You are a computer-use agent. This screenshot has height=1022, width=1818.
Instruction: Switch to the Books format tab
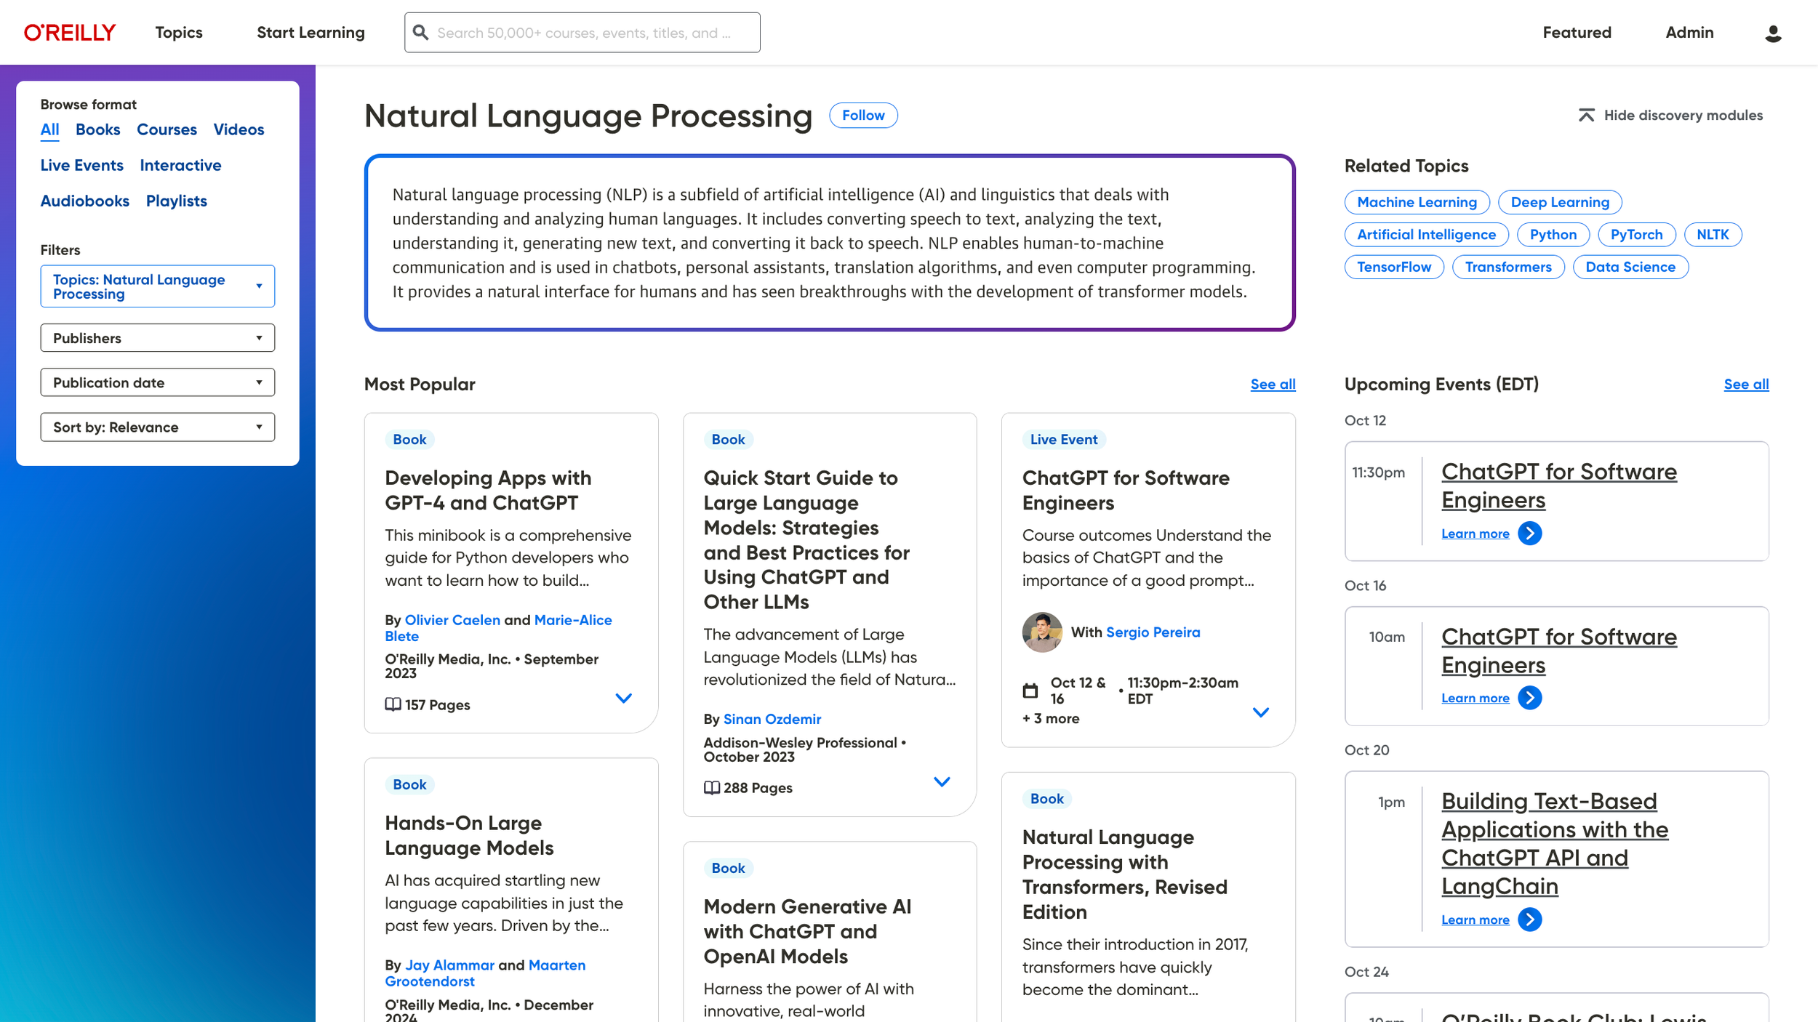tap(97, 130)
